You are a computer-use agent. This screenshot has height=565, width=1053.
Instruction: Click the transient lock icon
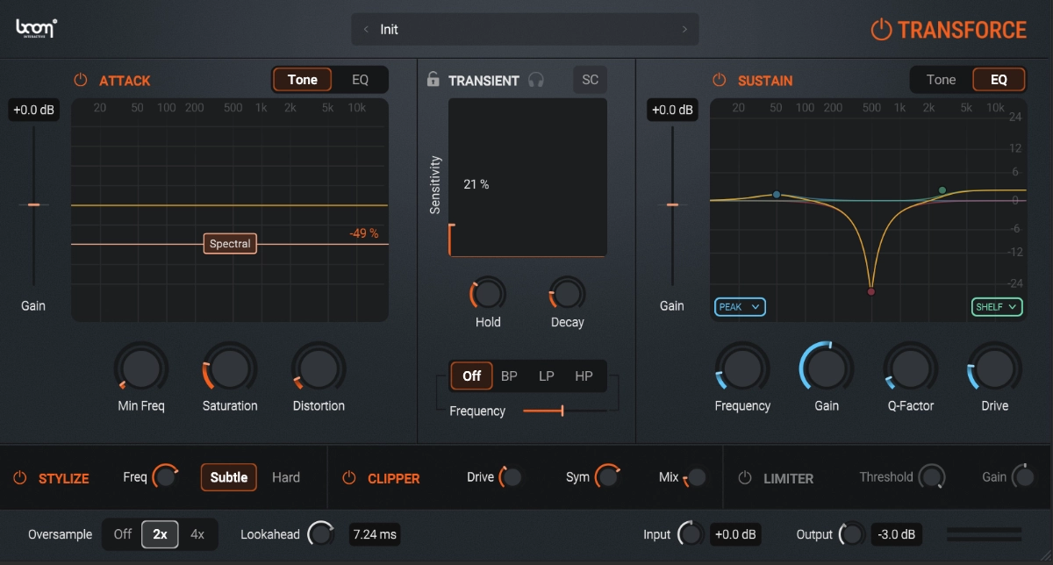(433, 79)
